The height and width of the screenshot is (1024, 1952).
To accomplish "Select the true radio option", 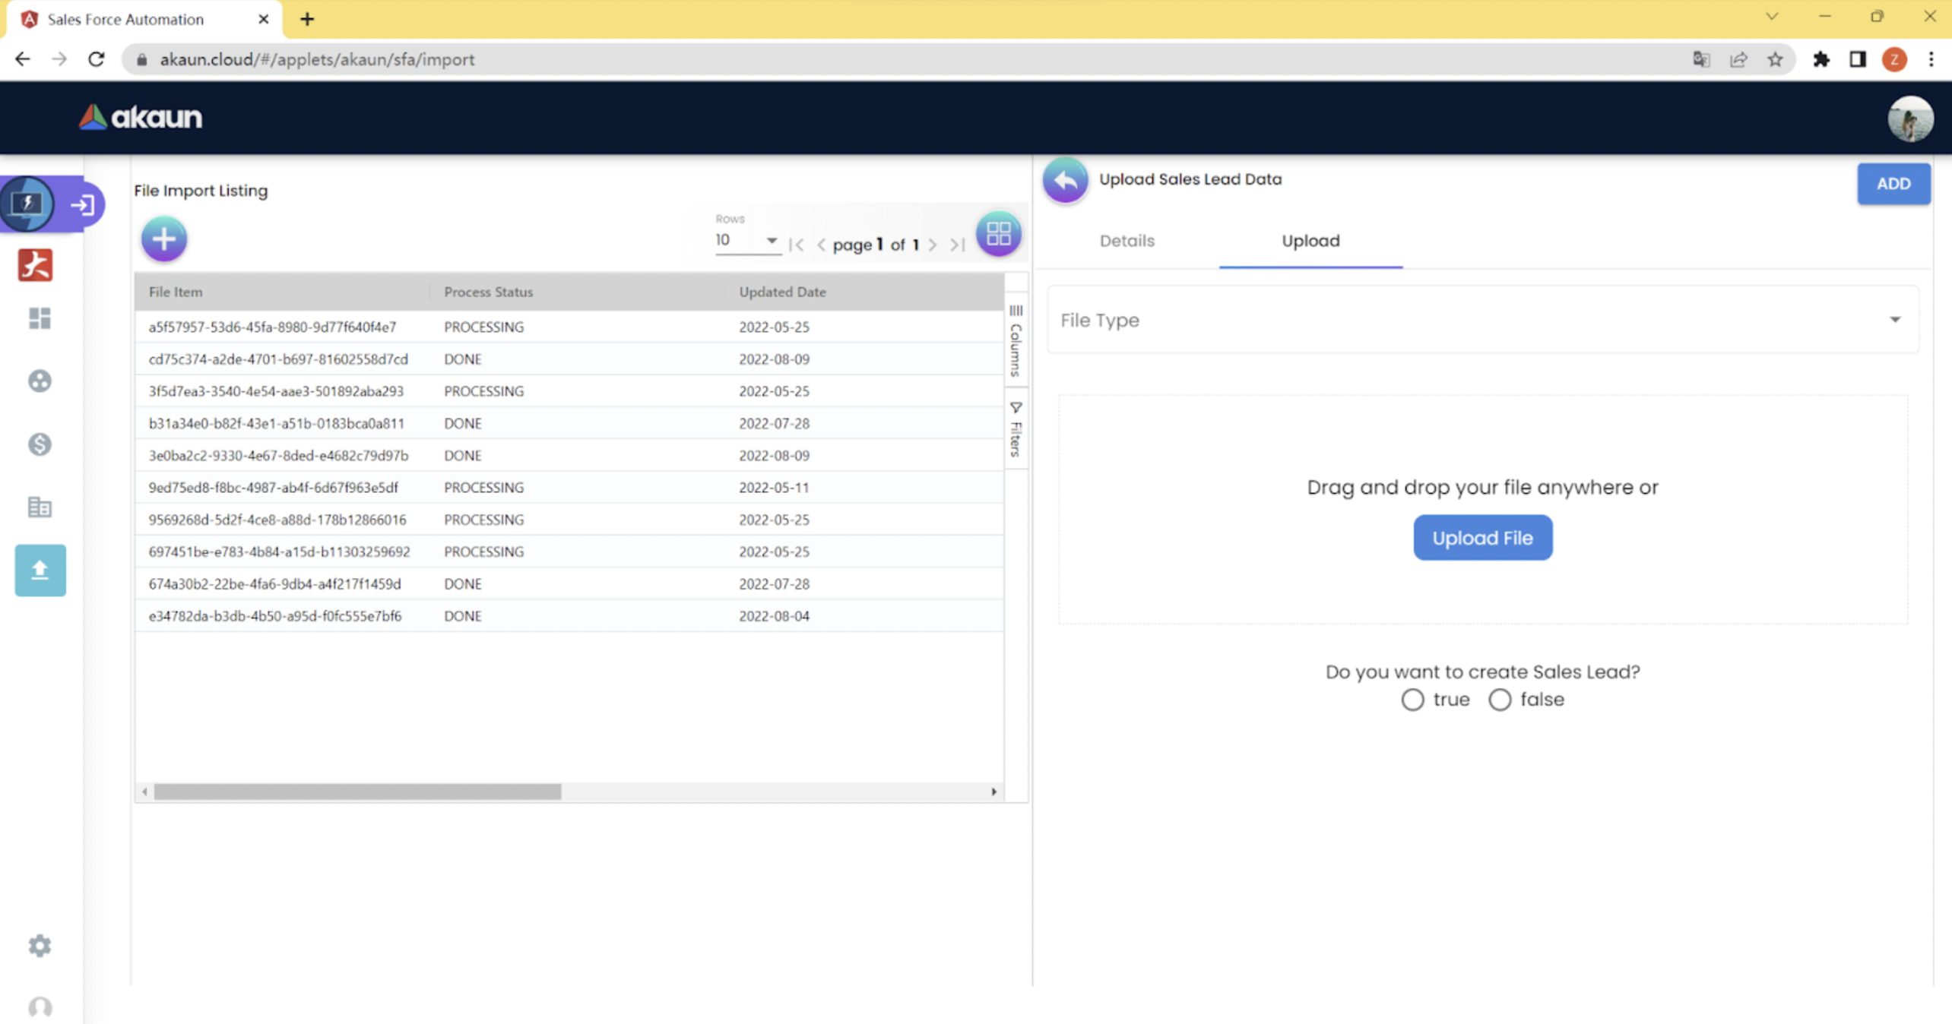I will click(x=1412, y=700).
